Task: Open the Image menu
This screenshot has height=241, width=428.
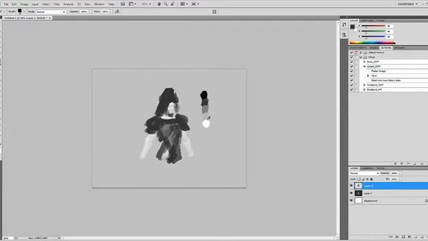Action: [x=24, y=4]
